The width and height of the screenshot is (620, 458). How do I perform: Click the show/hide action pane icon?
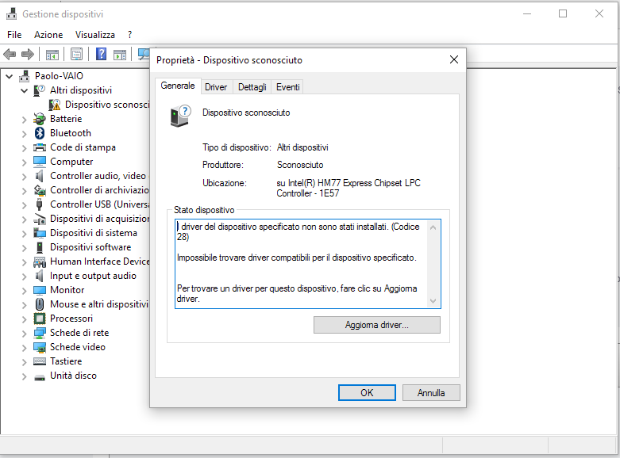point(120,55)
